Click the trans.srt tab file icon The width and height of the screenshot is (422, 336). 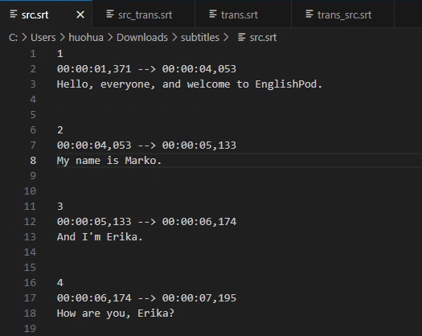[x=213, y=14]
